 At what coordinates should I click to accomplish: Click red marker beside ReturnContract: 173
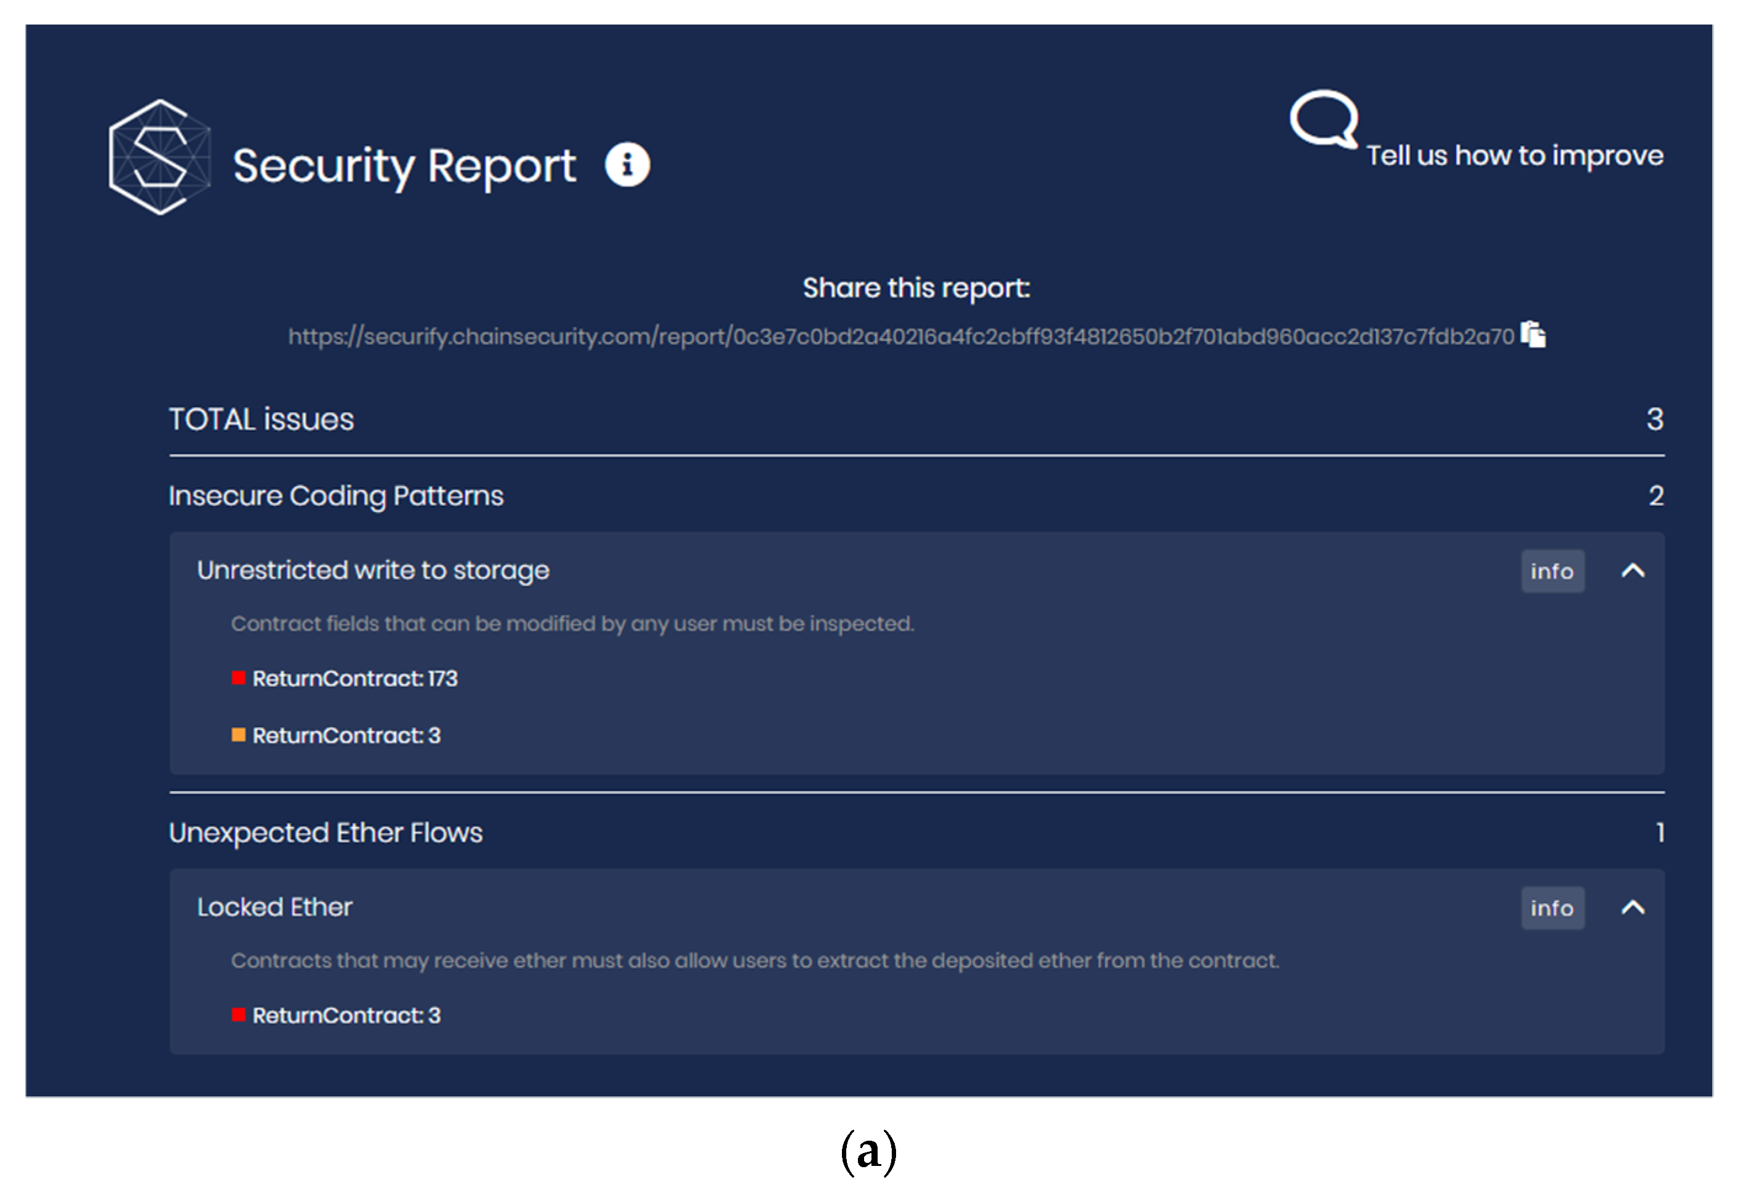click(239, 678)
